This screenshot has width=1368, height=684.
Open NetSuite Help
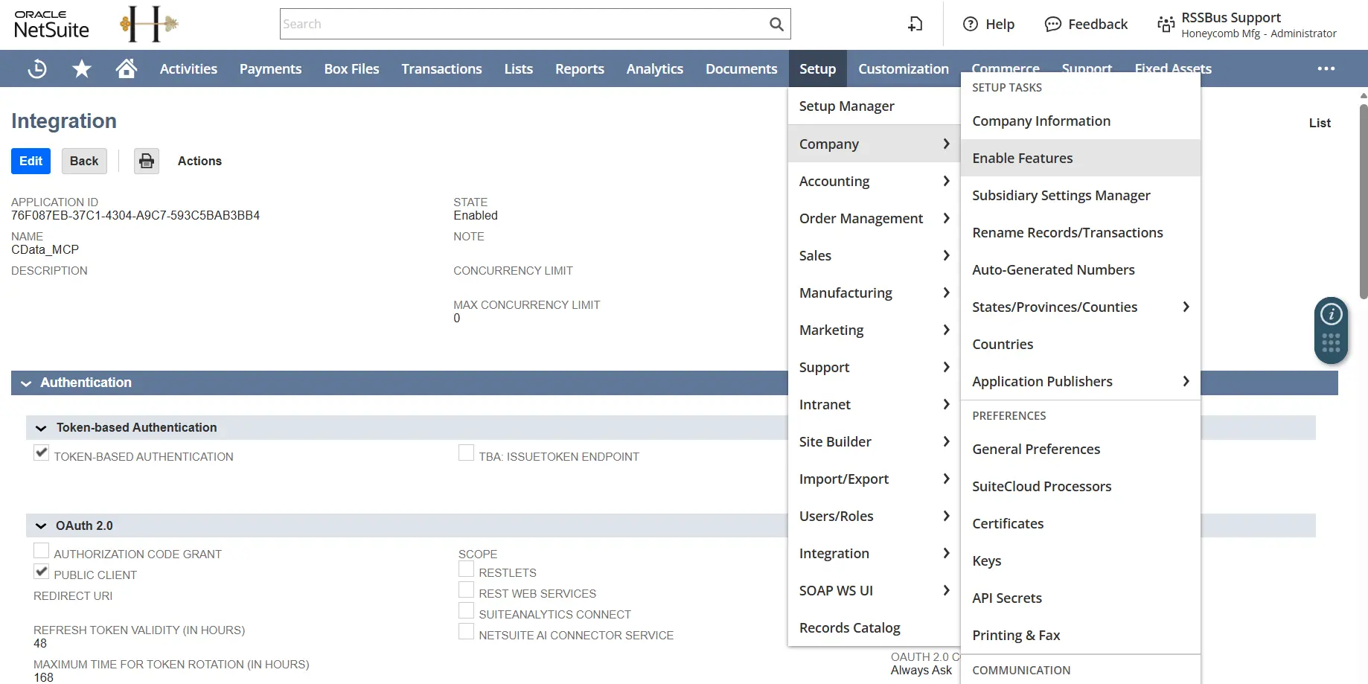[989, 24]
